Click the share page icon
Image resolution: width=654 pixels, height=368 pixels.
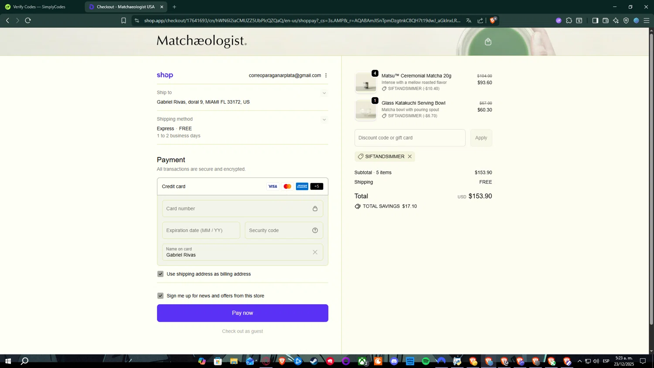click(480, 20)
